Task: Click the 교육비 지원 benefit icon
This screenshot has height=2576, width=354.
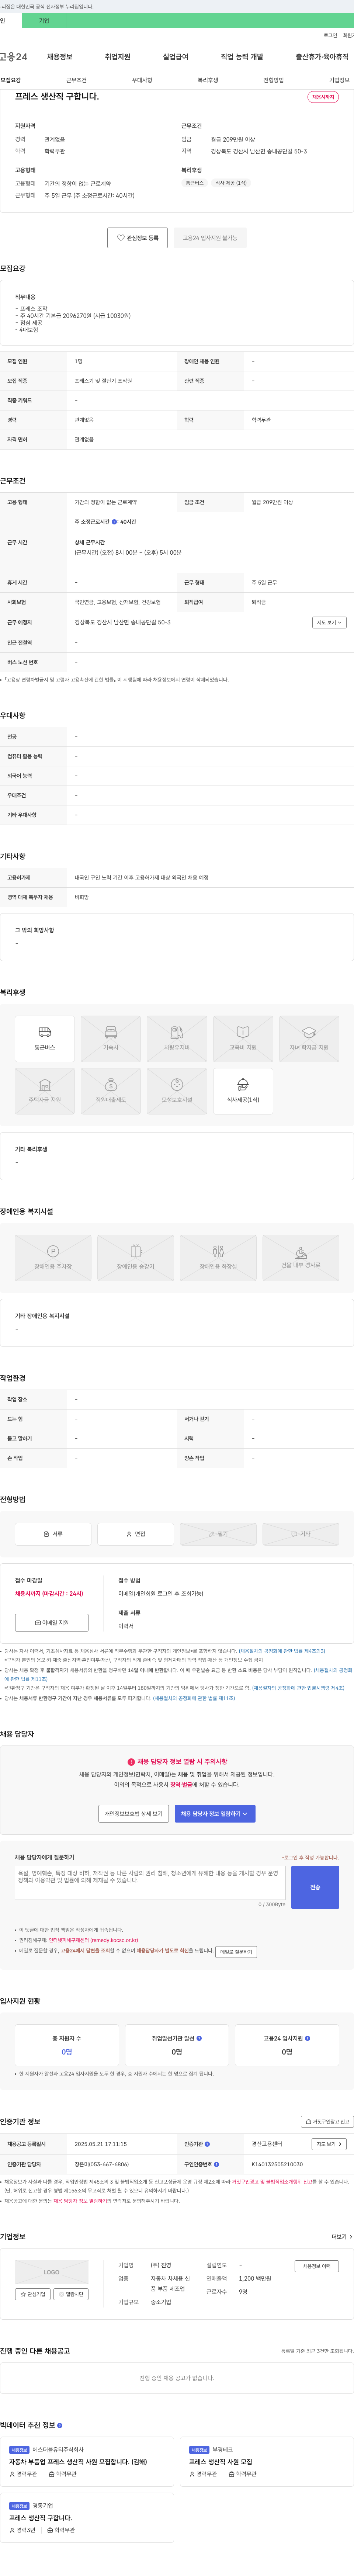Action: pyautogui.click(x=243, y=1038)
